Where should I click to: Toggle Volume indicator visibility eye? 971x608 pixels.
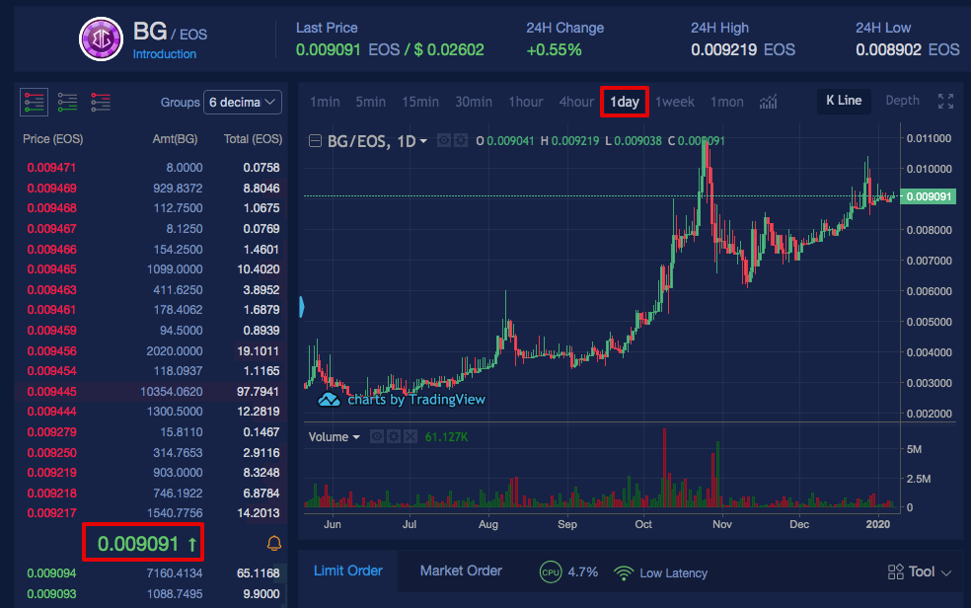pos(377,436)
